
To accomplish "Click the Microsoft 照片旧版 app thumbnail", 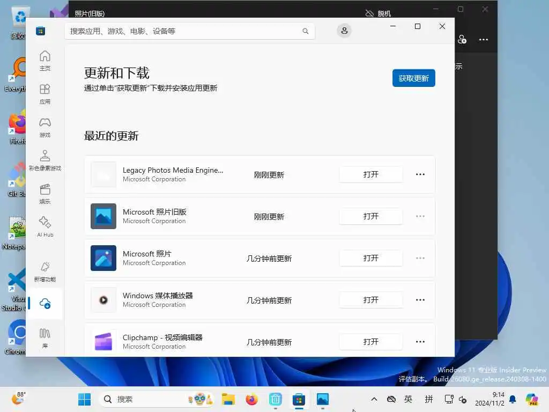I will click(103, 216).
